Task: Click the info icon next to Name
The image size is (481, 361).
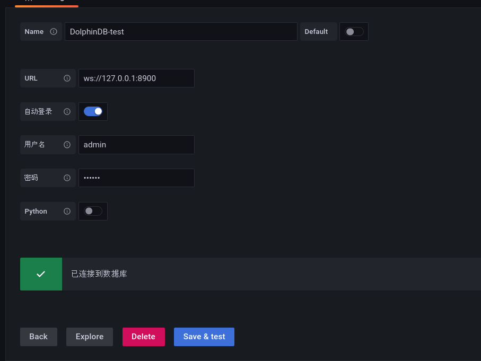Action: click(54, 32)
